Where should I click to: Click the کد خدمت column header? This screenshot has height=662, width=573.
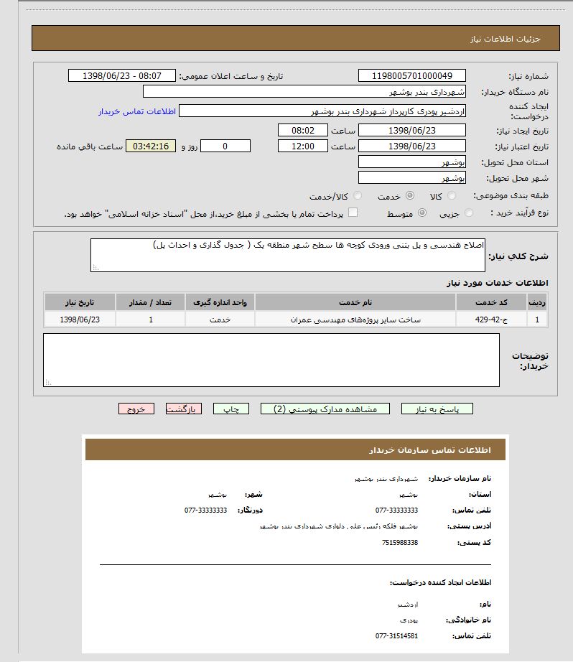pyautogui.click(x=491, y=302)
